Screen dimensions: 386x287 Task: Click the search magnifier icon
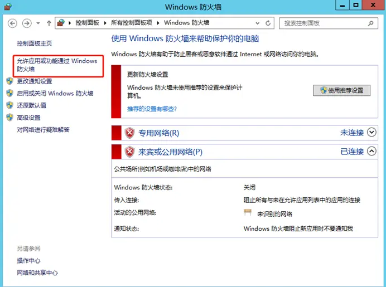pyautogui.click(x=371, y=23)
